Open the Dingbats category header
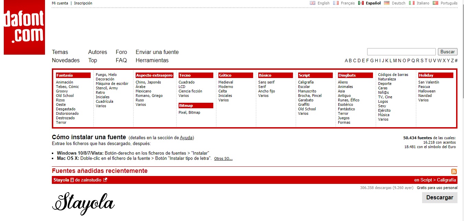The height and width of the screenshot is (221, 464). pos(355,75)
